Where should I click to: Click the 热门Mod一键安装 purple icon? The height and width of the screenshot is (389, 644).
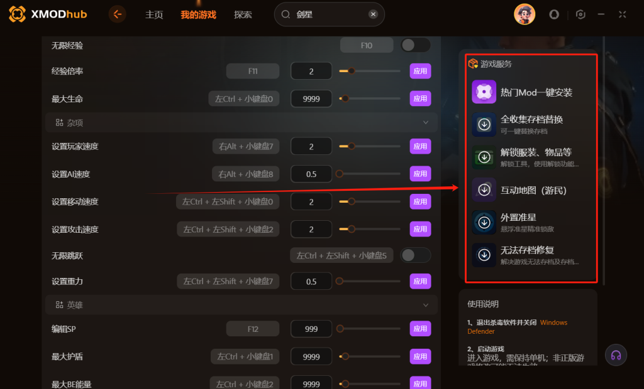[484, 92]
